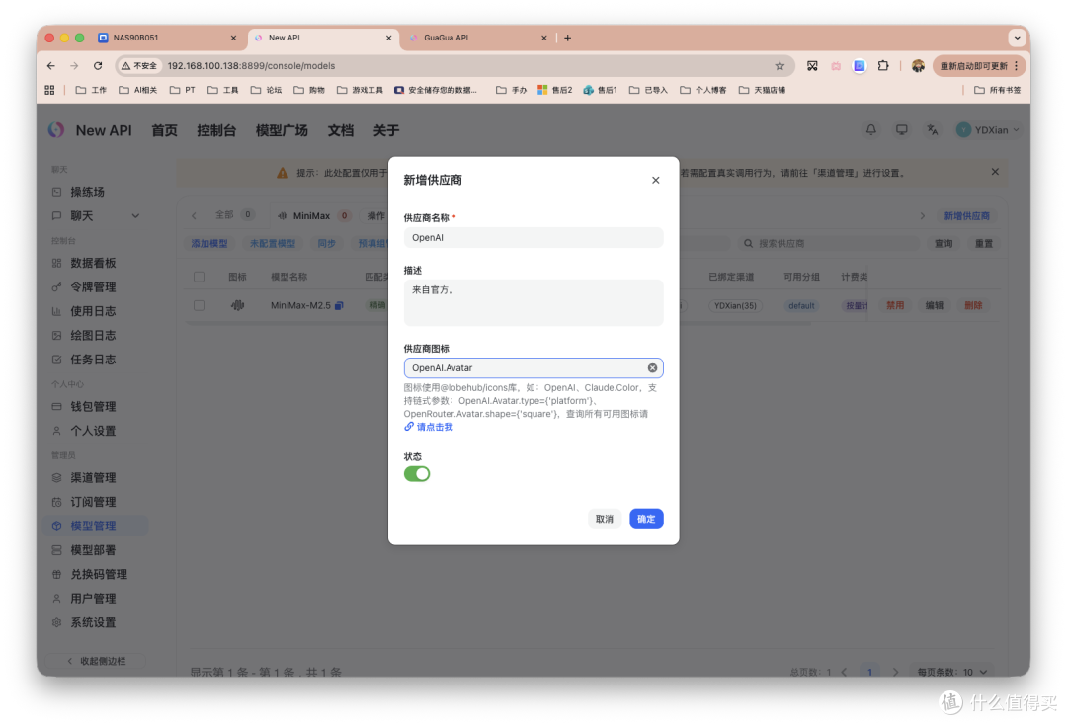This screenshot has height=725, width=1067.
Task: Bookmark the page with the star icon
Action: pyautogui.click(x=780, y=66)
